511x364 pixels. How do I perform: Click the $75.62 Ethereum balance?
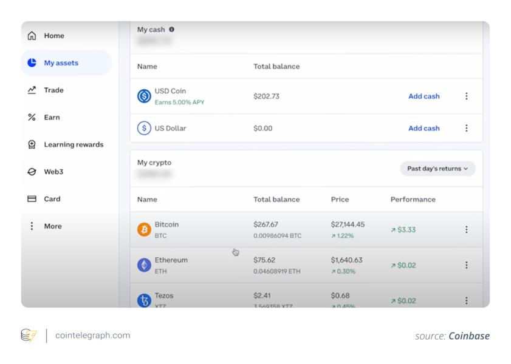[264, 260]
